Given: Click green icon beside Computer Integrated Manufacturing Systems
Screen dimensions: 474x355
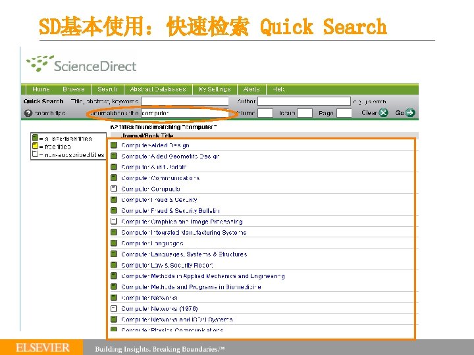Looking at the screenshot, I should (x=114, y=232).
